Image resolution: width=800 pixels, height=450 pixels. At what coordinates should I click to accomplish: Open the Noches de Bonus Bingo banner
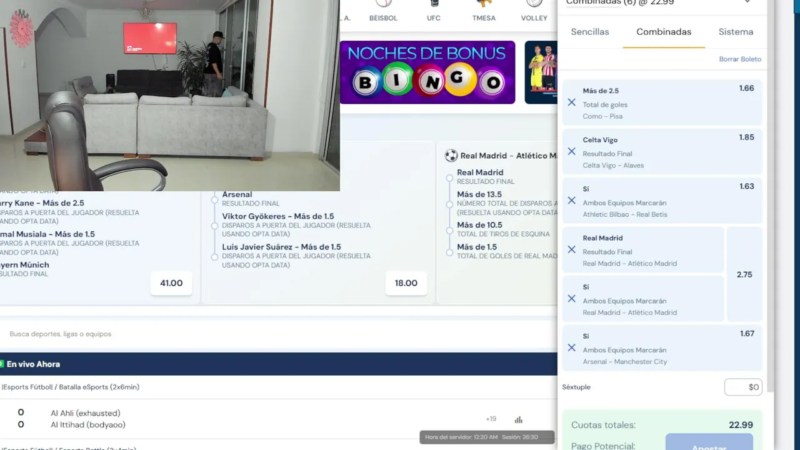(x=427, y=72)
